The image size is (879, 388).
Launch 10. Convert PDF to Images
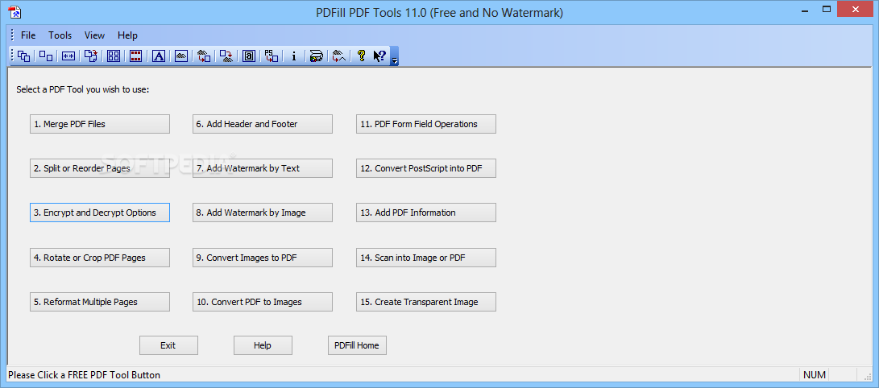click(263, 302)
